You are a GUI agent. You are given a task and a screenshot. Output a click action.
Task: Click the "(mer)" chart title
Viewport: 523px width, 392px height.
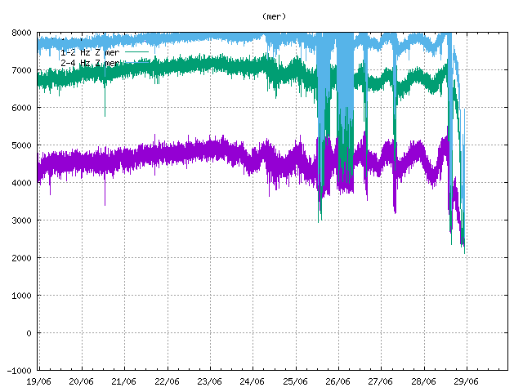[x=275, y=16]
